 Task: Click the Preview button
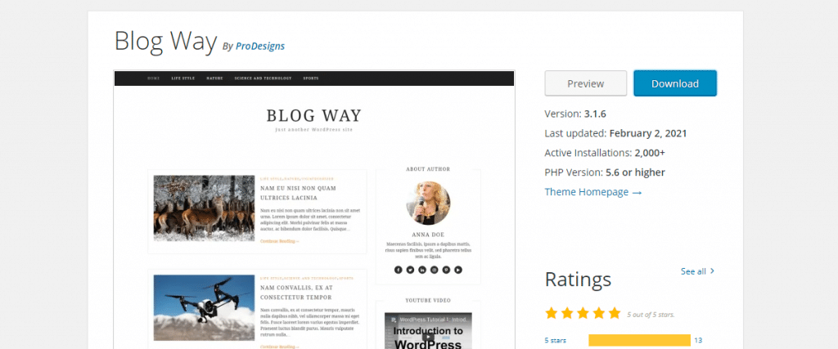coord(586,83)
